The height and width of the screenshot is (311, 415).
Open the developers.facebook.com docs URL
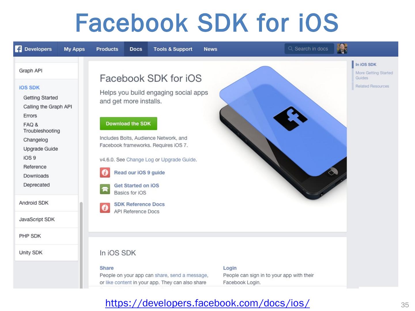(207, 303)
